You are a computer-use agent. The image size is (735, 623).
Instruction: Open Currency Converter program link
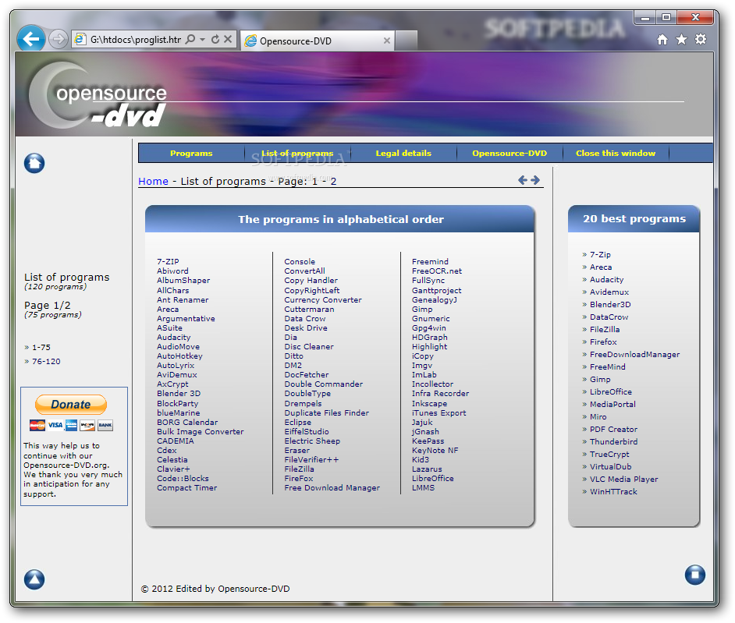coord(323,299)
